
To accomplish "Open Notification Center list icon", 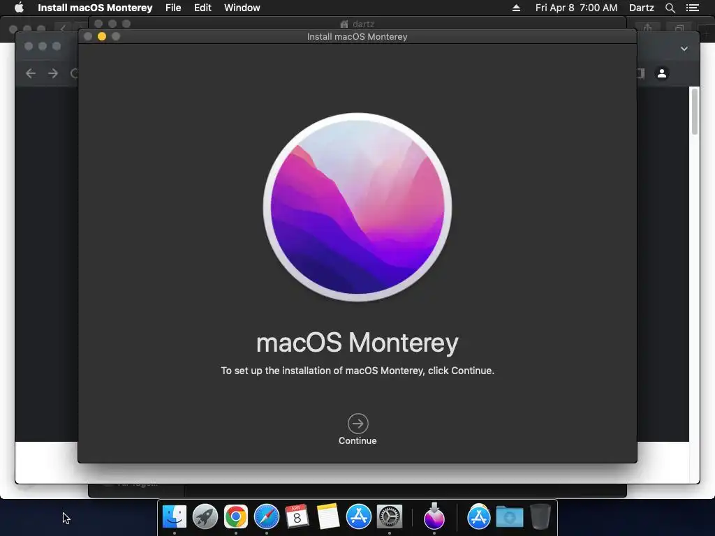I will click(693, 8).
